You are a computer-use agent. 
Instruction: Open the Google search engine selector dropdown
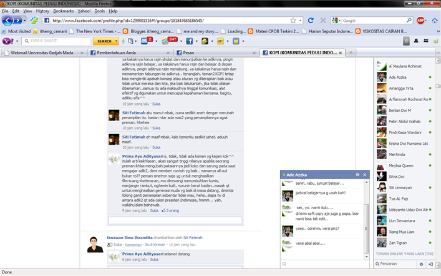336,21
